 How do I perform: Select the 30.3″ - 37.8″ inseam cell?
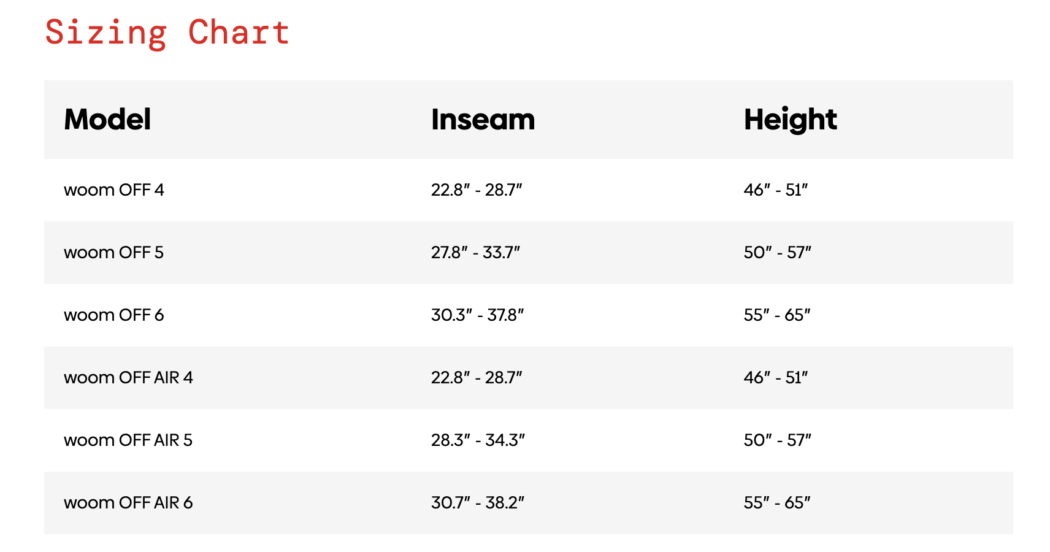[477, 315]
